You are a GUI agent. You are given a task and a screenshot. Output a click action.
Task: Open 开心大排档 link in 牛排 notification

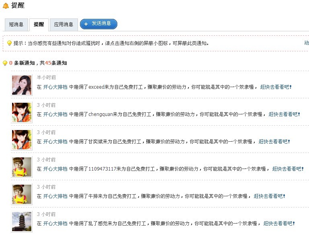coord(55,196)
